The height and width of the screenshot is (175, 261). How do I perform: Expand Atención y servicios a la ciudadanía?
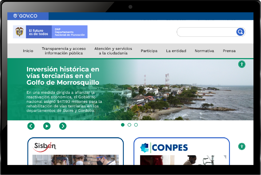113,51
